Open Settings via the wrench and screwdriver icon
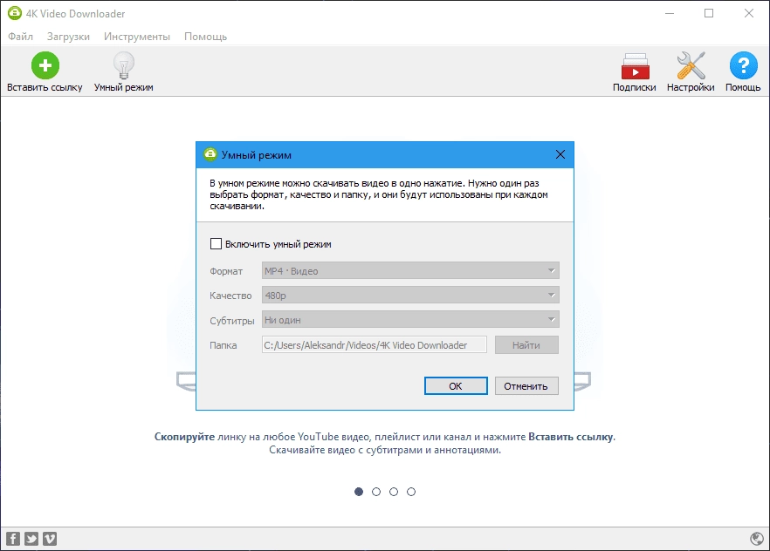Image resolution: width=770 pixels, height=551 pixels. point(691,65)
